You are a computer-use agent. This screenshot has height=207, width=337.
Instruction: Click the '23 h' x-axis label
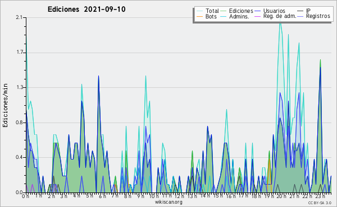point(320,196)
